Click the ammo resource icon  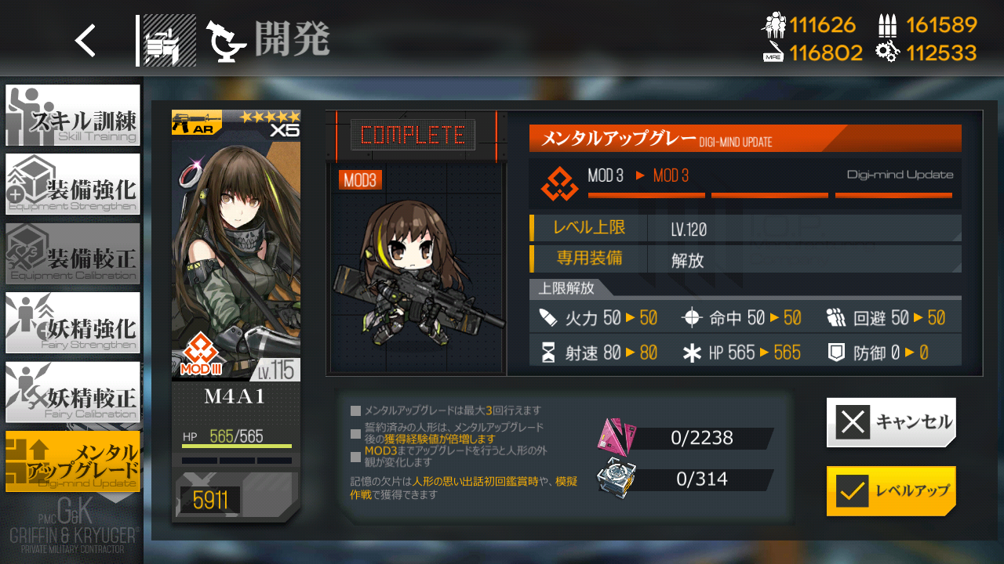pos(887,26)
